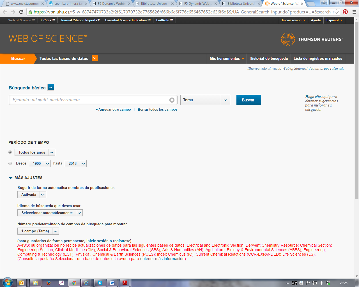Open the '1 campo (Tema)' dropdown

click(38, 231)
